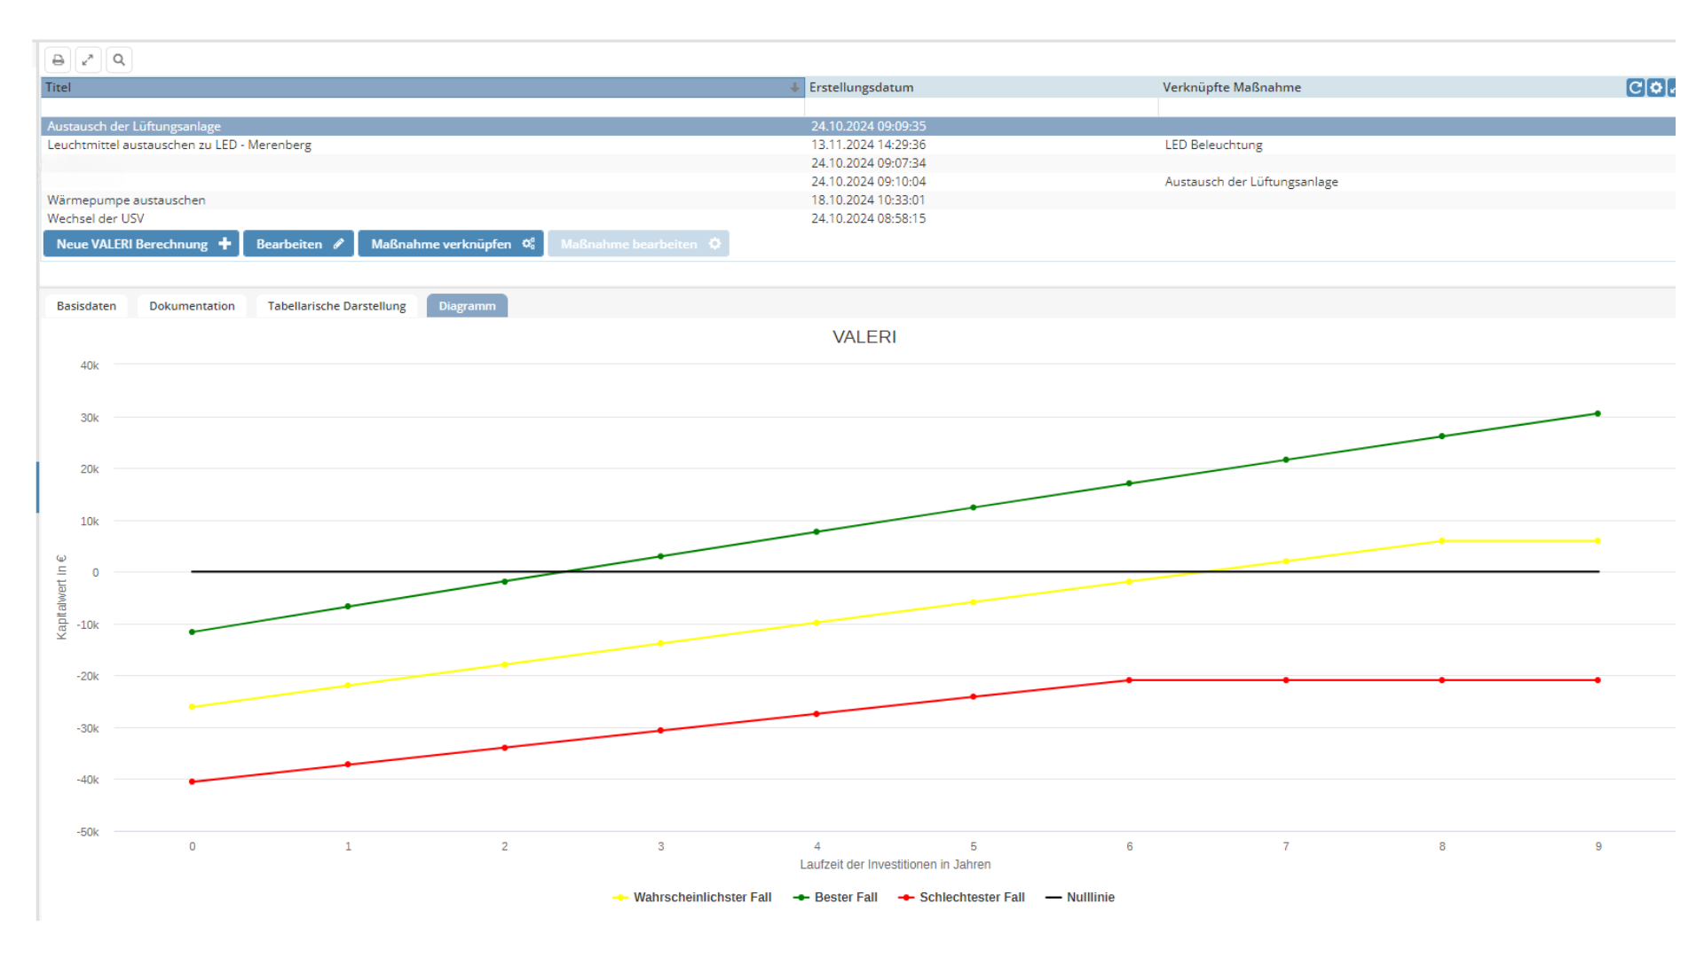Click the Kapitalwert in € axis title
1704x958 pixels.
coord(61,597)
